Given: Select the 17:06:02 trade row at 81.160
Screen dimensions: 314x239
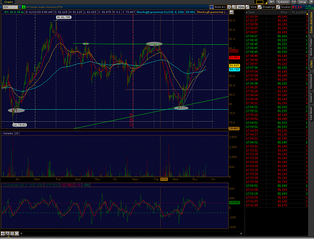Looking at the screenshot, I should 277,107.
